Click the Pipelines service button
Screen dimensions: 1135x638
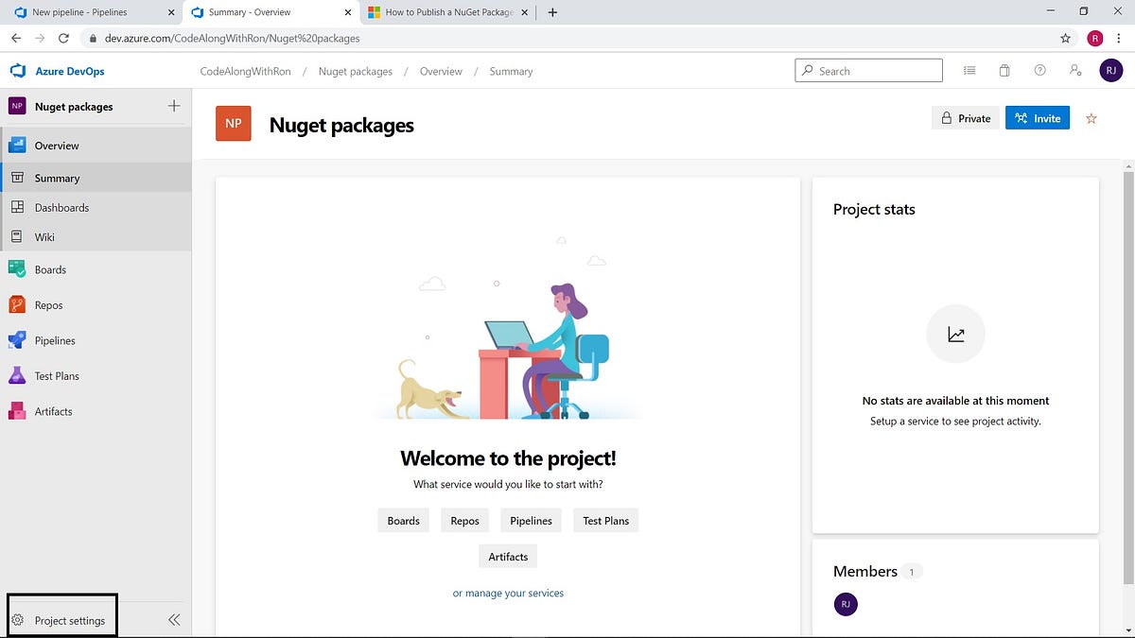coord(531,521)
